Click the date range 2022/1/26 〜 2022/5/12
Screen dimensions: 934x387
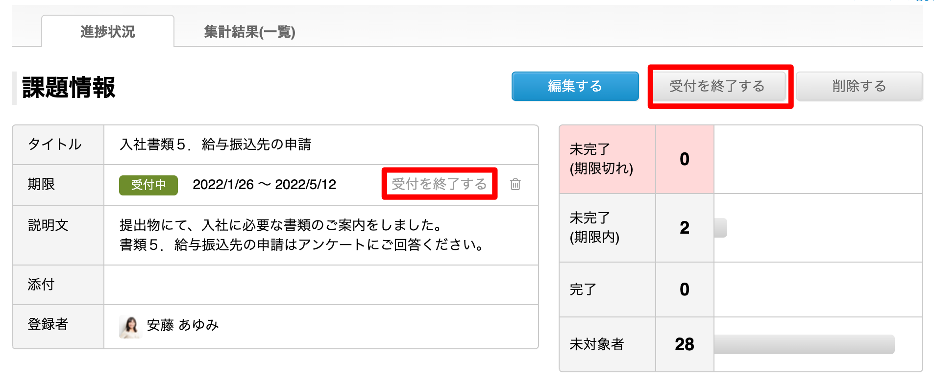pos(264,185)
